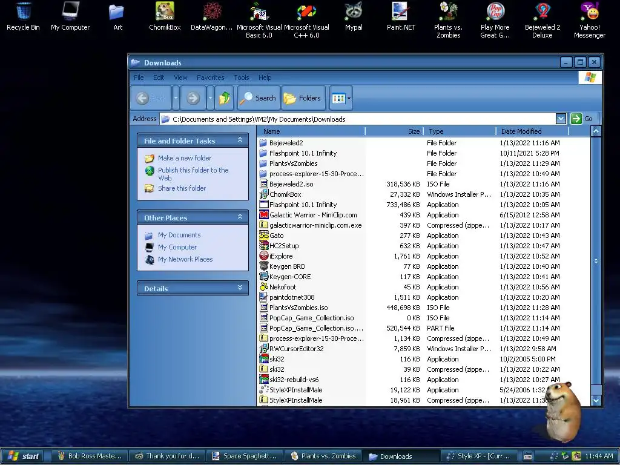
Task: Expand the Details panel
Action: 240,288
